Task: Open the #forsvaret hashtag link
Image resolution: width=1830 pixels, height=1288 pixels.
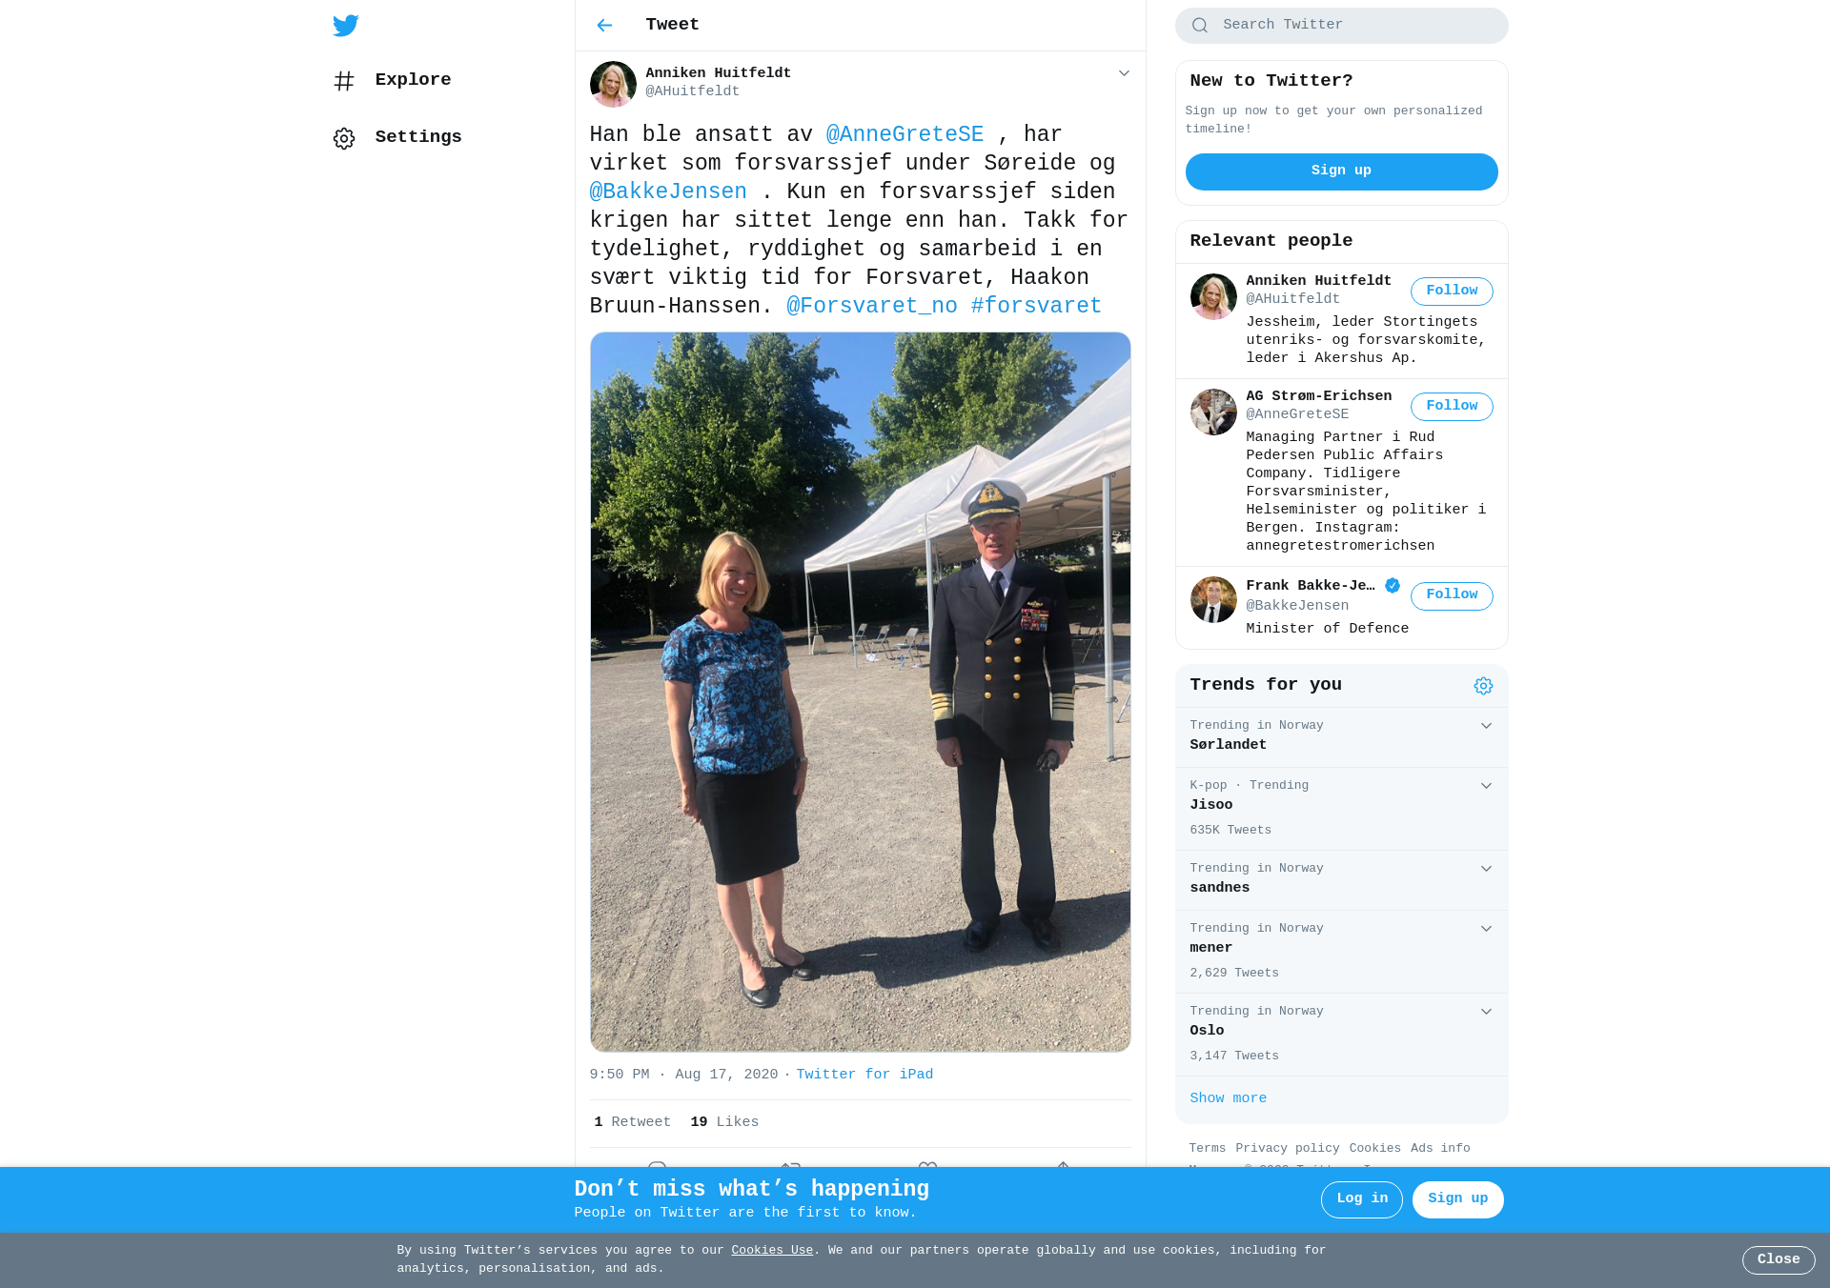Action: pos(1036,306)
